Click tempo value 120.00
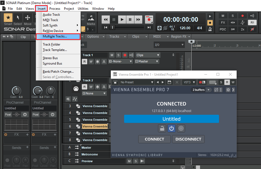The image size is (261, 169). (x=185, y=28)
